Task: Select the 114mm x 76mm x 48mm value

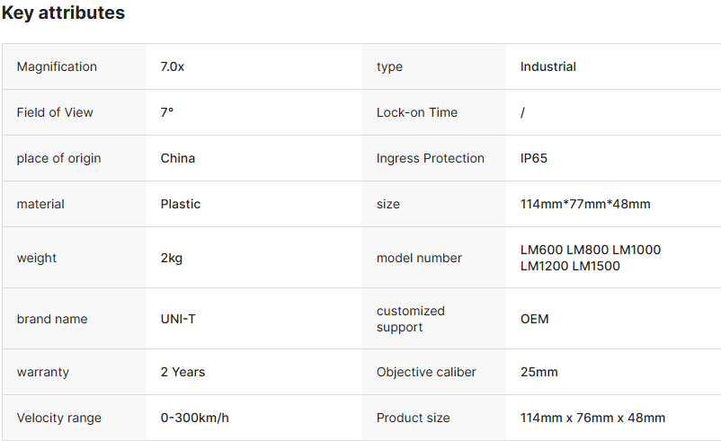Action: click(593, 418)
